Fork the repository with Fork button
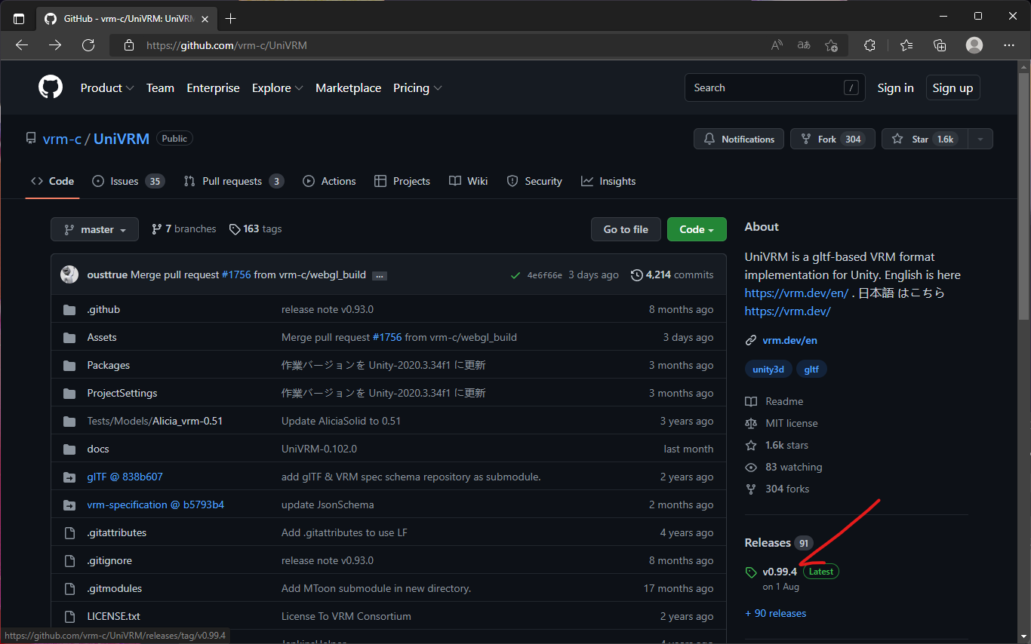This screenshot has height=644, width=1031. (x=832, y=139)
